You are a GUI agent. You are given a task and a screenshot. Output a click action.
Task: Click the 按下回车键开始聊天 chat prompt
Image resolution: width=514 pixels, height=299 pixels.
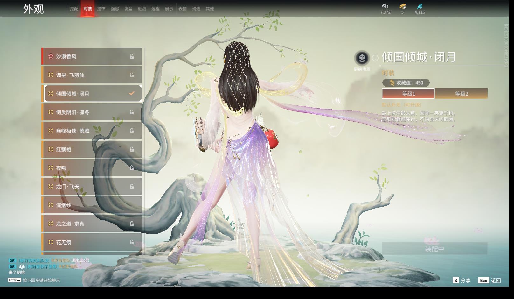coord(41,280)
